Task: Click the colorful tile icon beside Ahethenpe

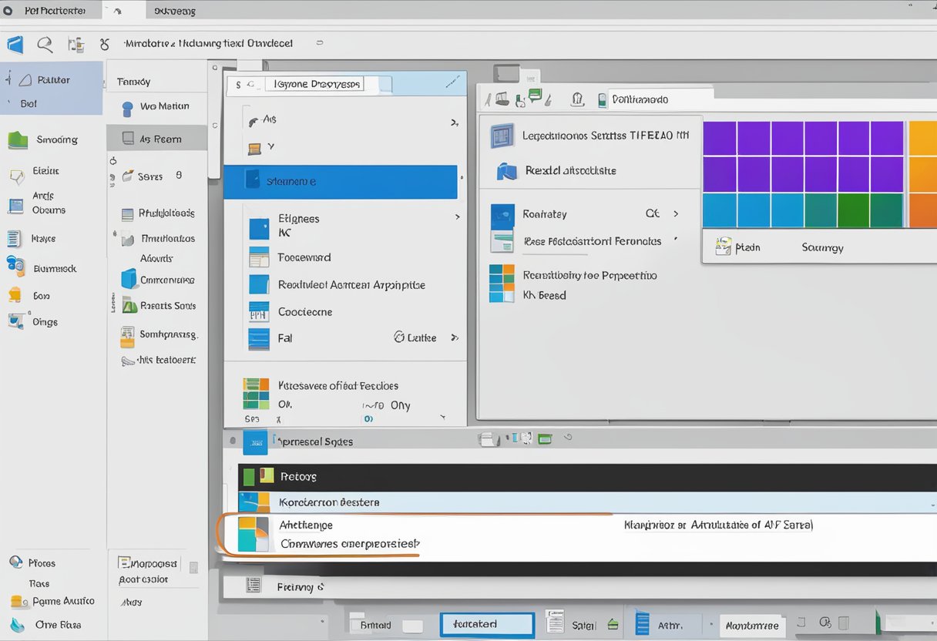Action: click(x=254, y=535)
